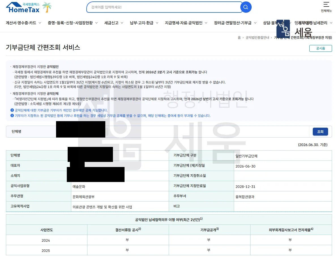Click the 공익법인 납세협력의무 이행 여부 header
Viewport: 336px width, 257px height.
[x=169, y=219]
